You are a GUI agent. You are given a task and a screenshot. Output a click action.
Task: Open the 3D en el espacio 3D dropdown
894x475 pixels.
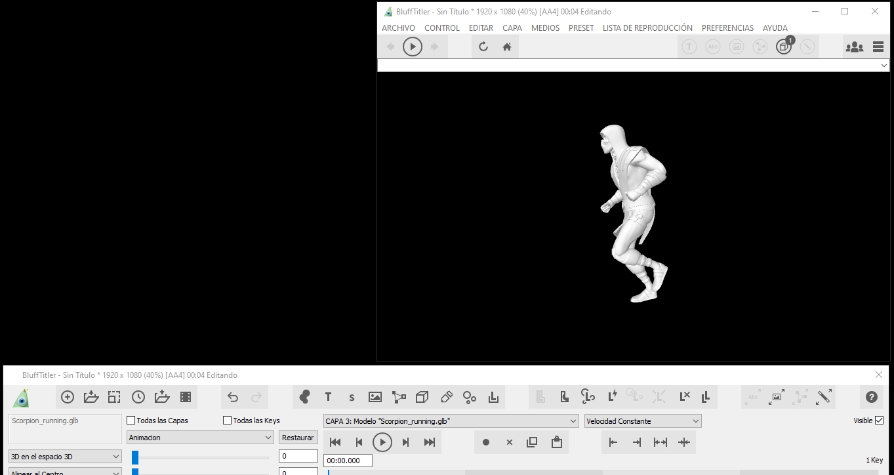(64, 456)
